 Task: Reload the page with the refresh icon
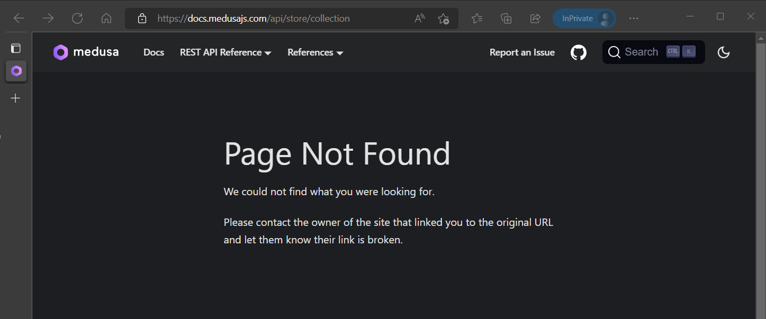tap(77, 19)
